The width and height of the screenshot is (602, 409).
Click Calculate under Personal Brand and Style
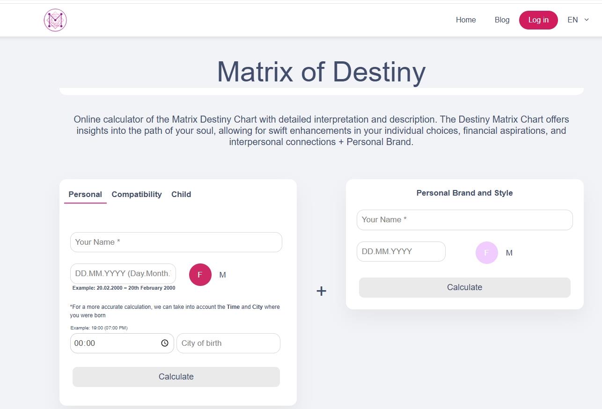click(464, 287)
